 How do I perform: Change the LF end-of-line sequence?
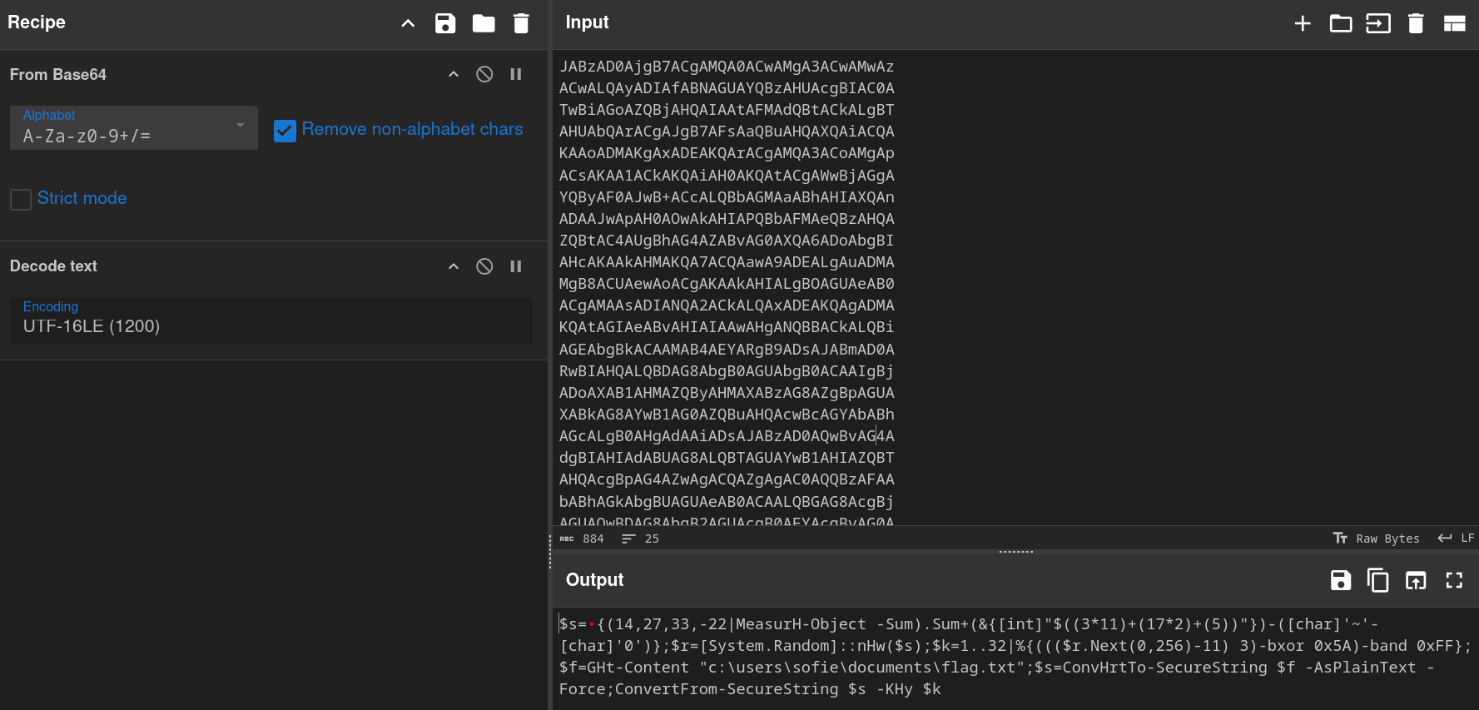pos(1456,539)
